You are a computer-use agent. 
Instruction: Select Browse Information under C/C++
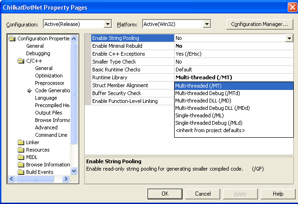coord(53,120)
